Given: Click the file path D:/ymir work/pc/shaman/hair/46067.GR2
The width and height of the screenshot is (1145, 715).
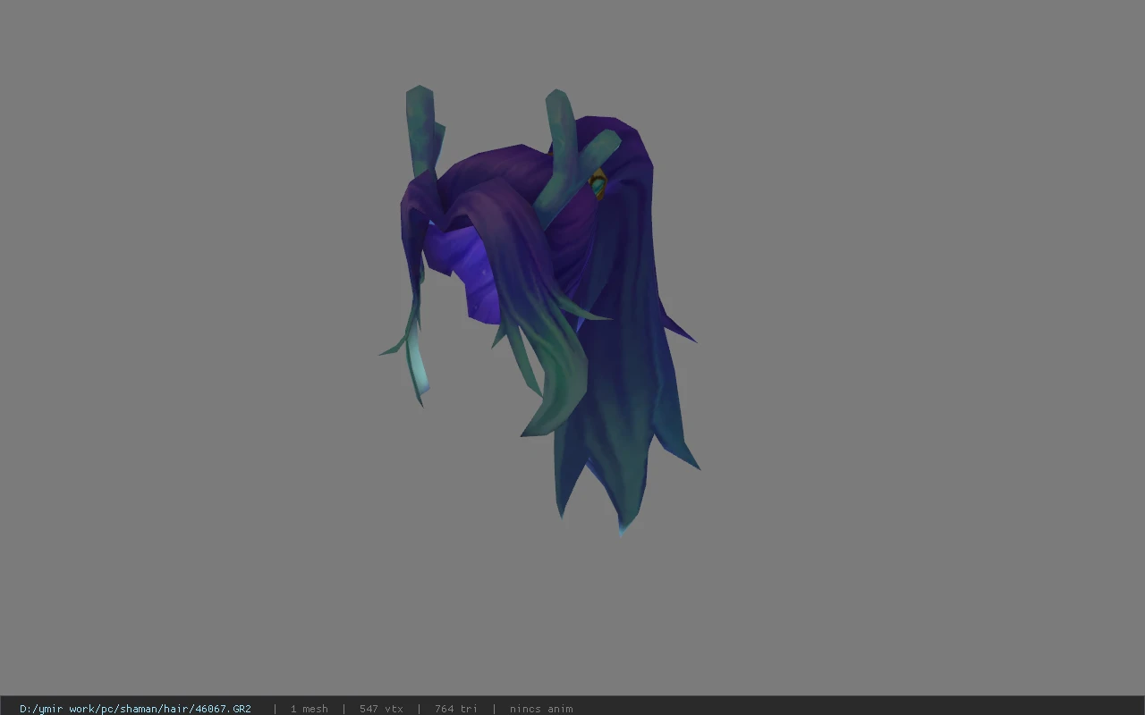Looking at the screenshot, I should (x=135, y=709).
